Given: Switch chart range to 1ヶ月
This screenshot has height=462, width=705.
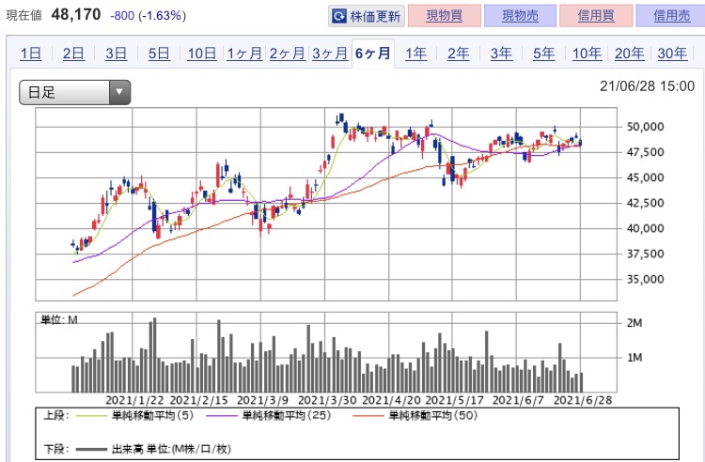Looking at the screenshot, I should pyautogui.click(x=244, y=54).
